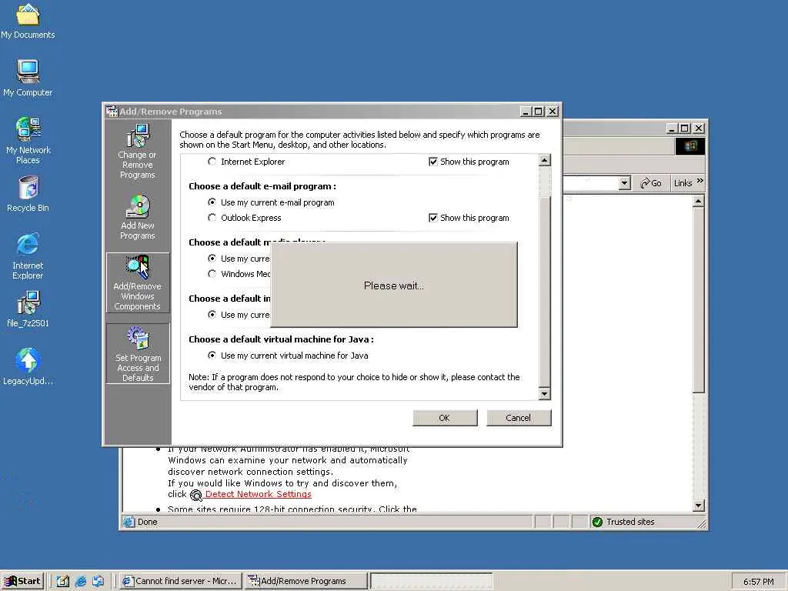
Task: Select file_7z2501 installer icon
Action: point(28,309)
